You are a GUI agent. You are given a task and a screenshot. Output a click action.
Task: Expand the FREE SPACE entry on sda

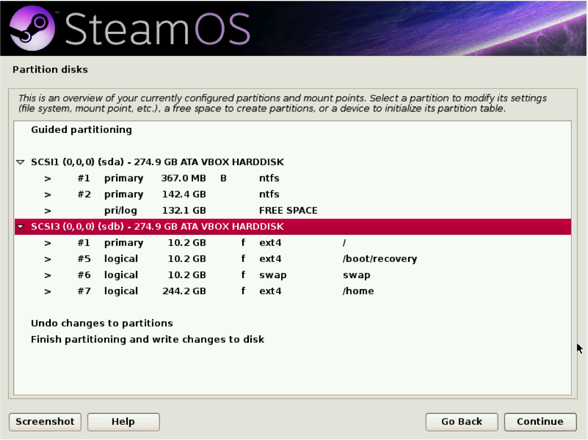point(47,210)
